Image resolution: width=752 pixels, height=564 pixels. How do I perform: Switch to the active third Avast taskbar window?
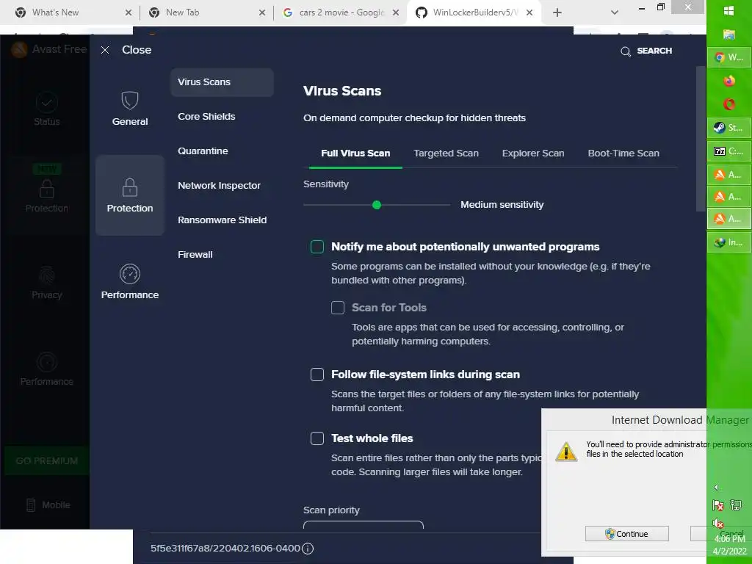point(729,219)
